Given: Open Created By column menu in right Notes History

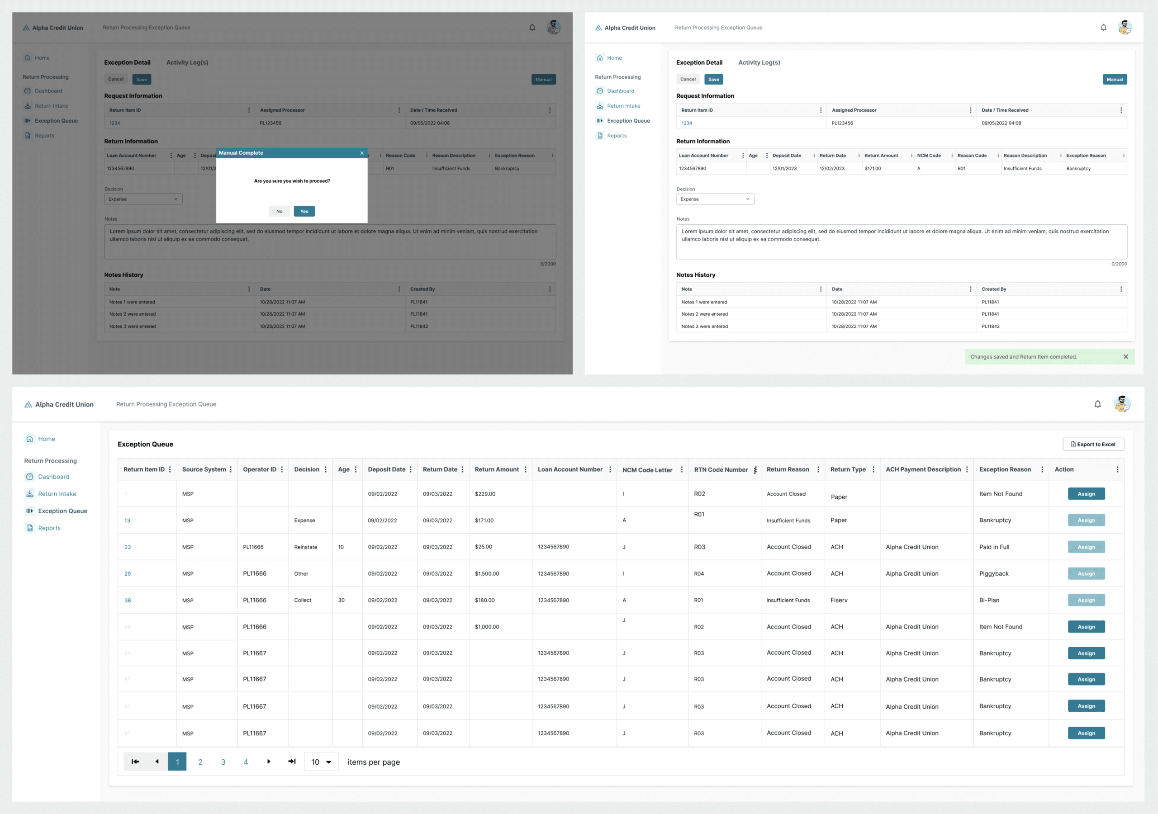Looking at the screenshot, I should point(1121,289).
